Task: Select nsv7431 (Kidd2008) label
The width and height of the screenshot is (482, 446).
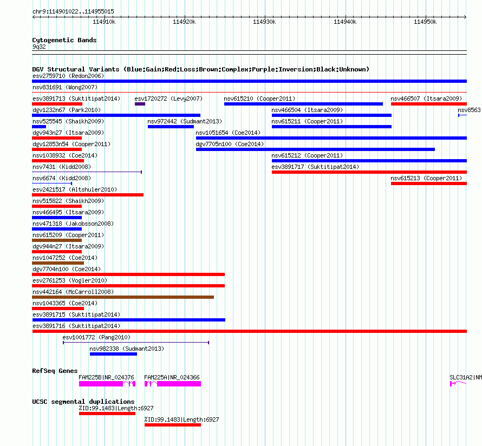Action: [x=62, y=167]
